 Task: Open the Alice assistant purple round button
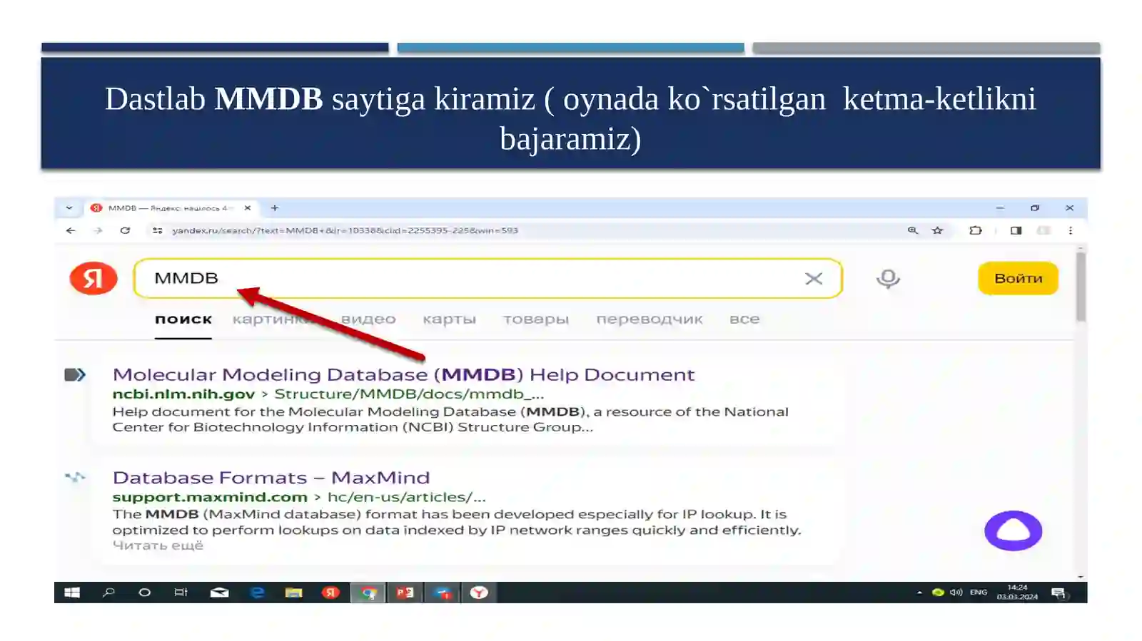click(x=1013, y=530)
